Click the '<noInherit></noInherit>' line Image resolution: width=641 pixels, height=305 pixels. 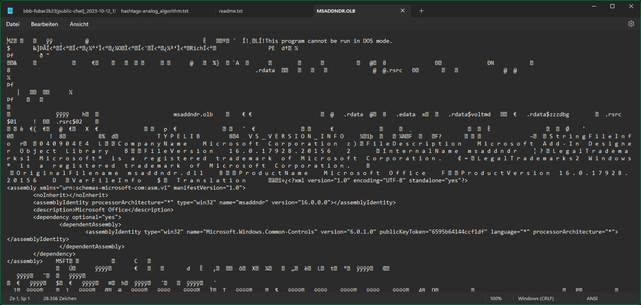pyautogui.click(x=71, y=195)
